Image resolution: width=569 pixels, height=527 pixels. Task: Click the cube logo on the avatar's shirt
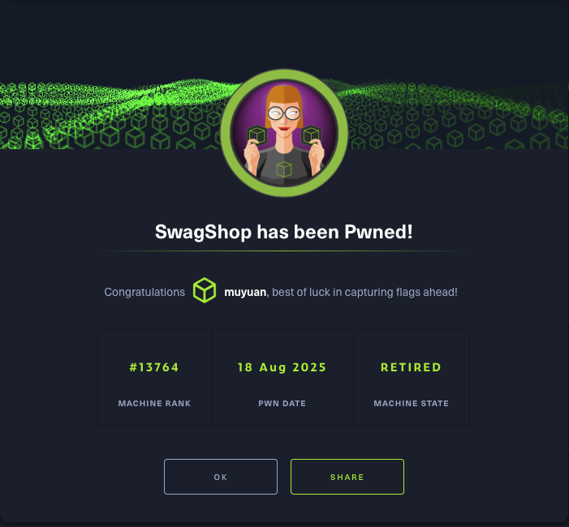(284, 169)
